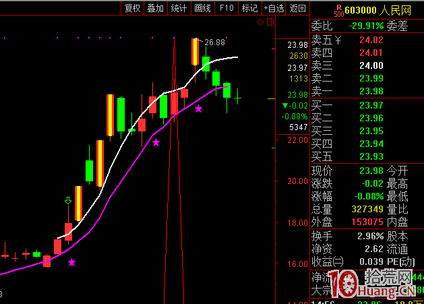Click the 标记 mark button

[250, 8]
